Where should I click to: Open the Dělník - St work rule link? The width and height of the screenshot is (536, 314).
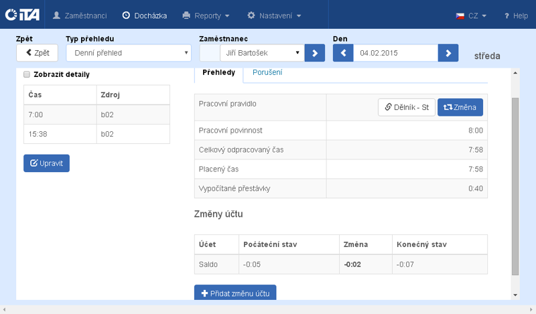[407, 107]
